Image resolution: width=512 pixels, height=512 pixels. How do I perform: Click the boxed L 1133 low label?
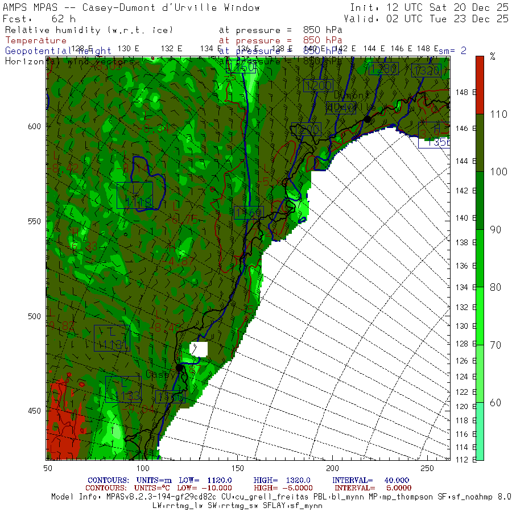coord(123,389)
